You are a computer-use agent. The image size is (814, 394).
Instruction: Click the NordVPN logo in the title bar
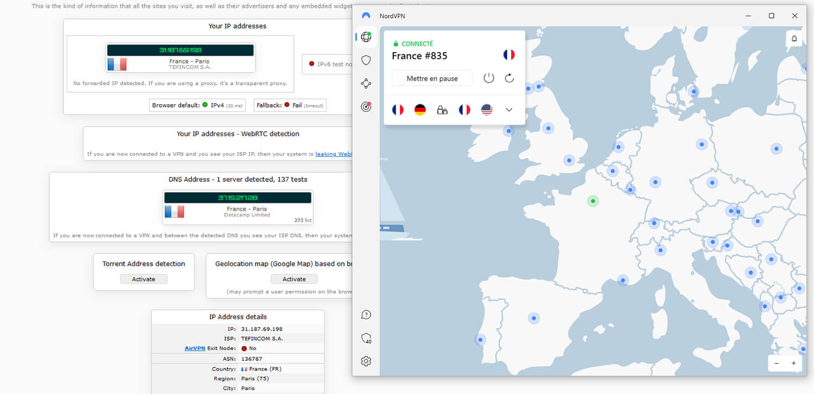point(366,16)
